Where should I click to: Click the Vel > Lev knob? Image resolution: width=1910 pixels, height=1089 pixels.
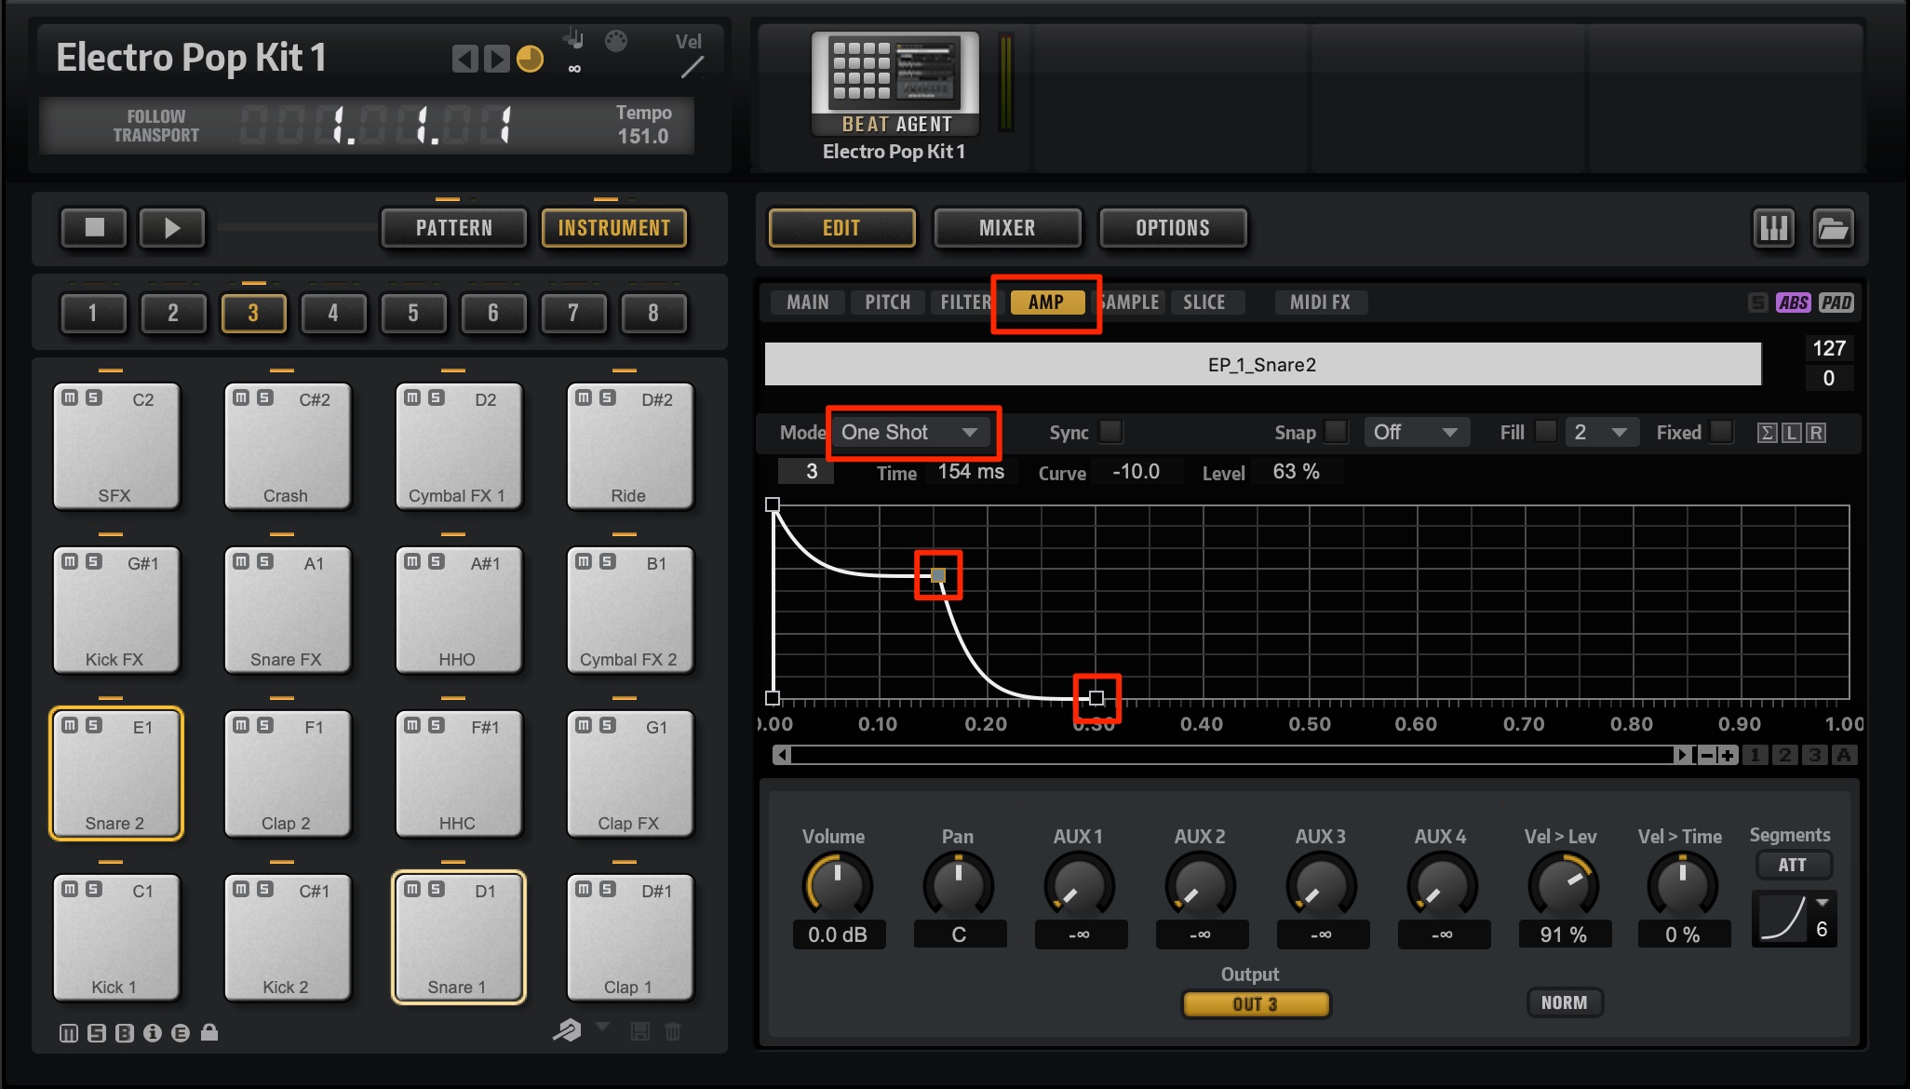point(1563,885)
